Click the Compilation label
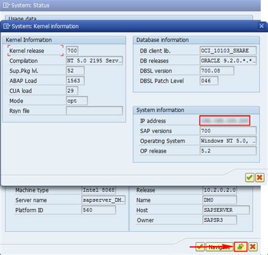This screenshot has height=255, width=268. [x=23, y=61]
